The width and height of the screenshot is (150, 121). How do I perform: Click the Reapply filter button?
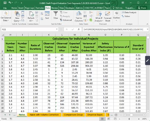pyautogui.click(x=65, y=16)
